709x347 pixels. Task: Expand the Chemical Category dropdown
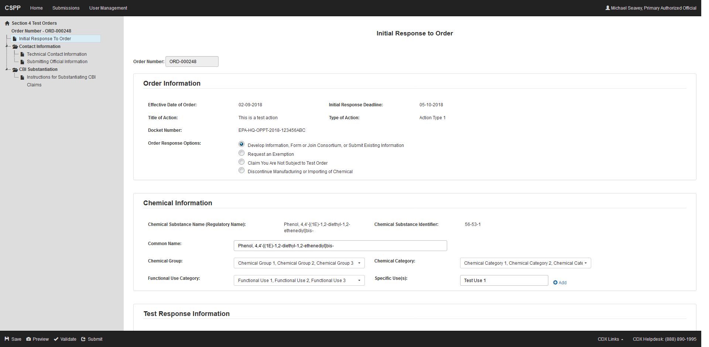525,263
